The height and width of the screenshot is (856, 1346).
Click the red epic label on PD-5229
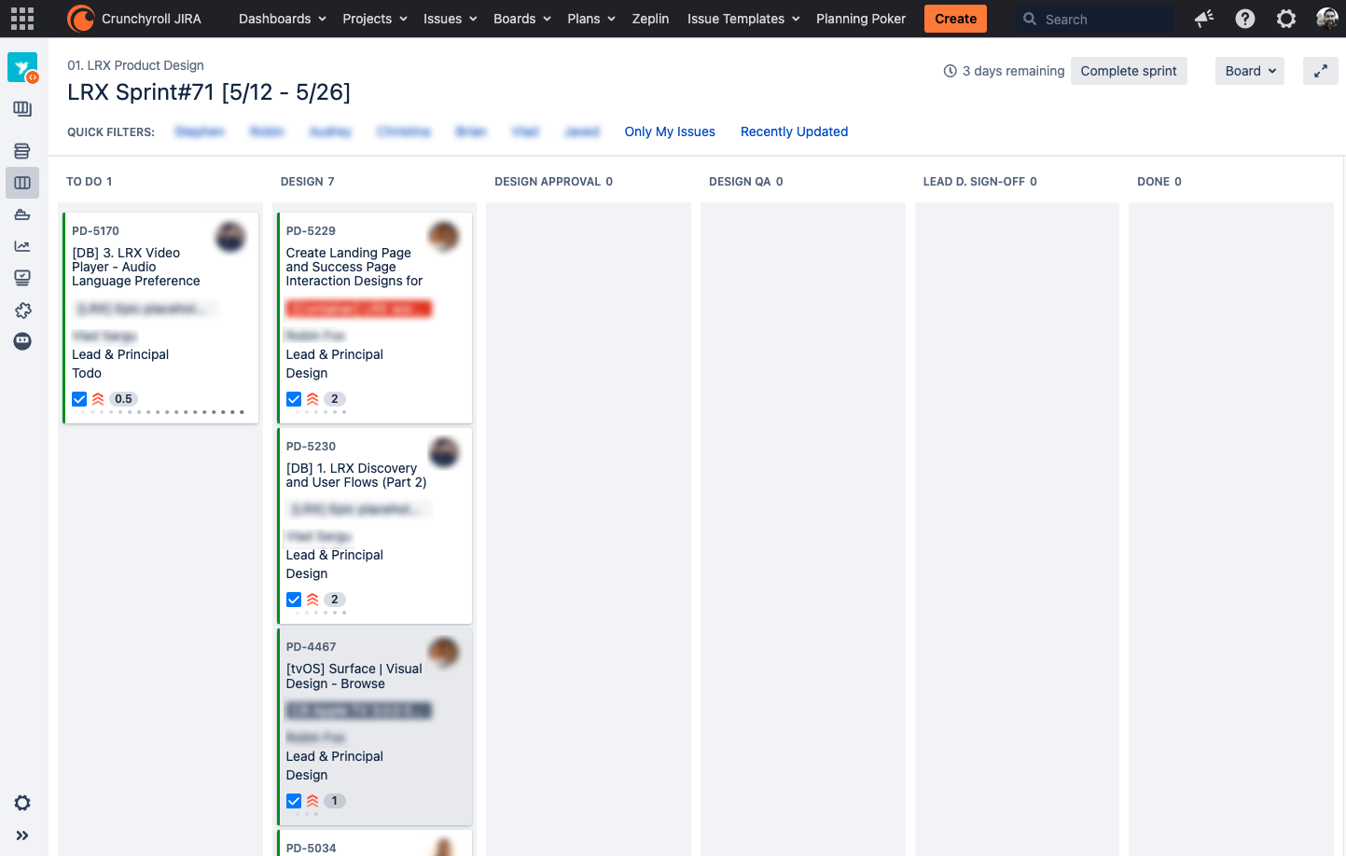tap(359, 309)
